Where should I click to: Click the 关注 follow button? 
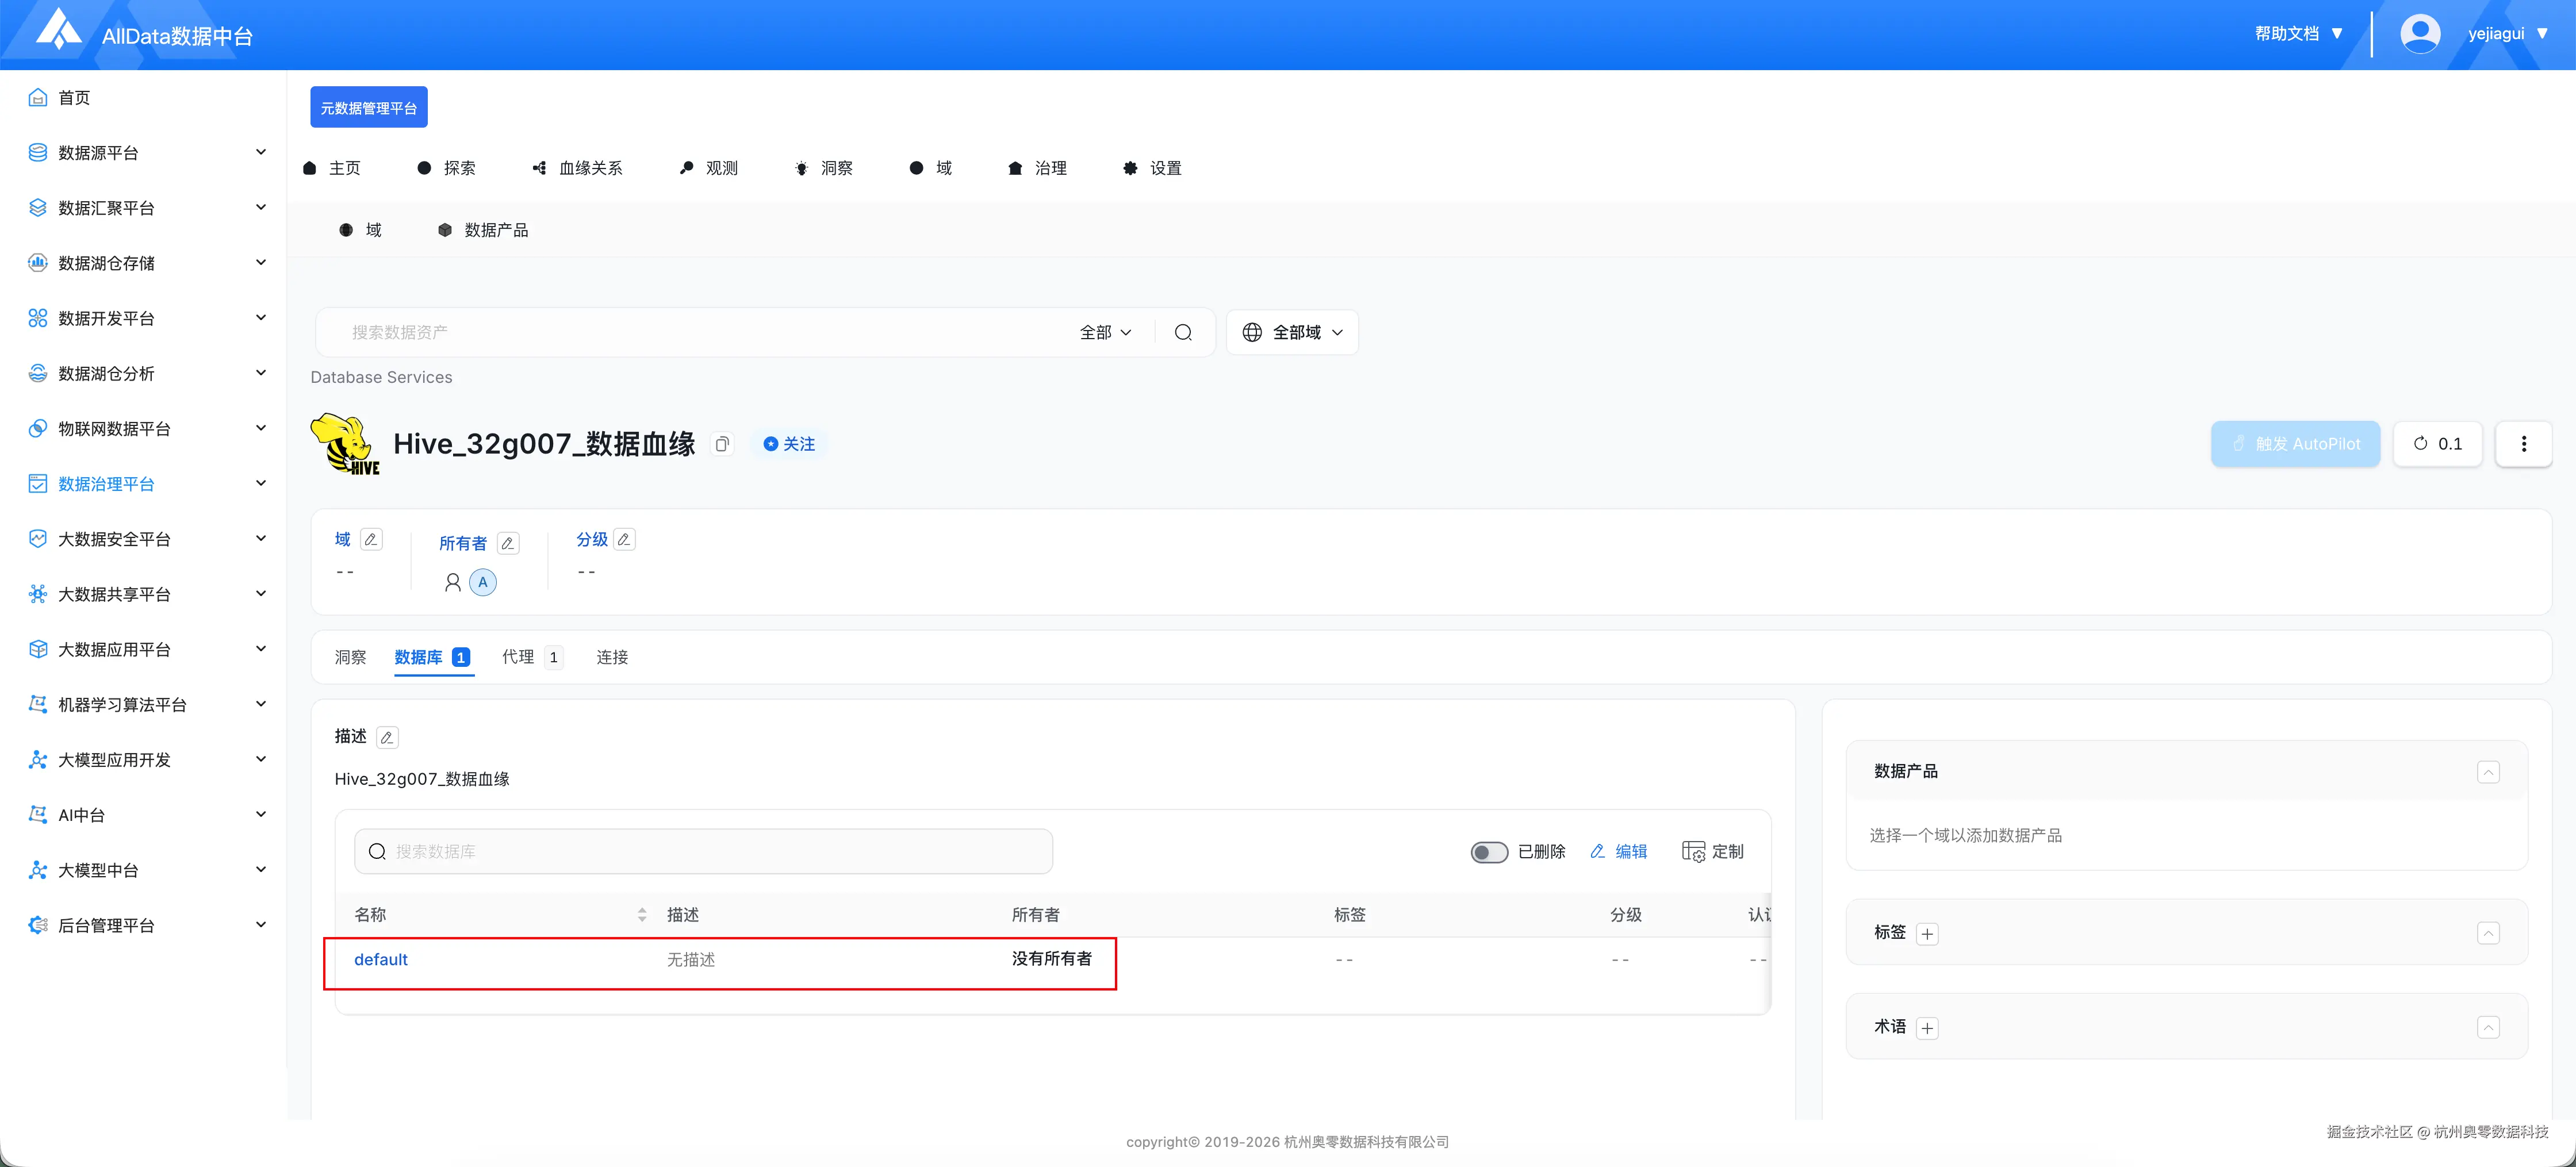(x=789, y=444)
